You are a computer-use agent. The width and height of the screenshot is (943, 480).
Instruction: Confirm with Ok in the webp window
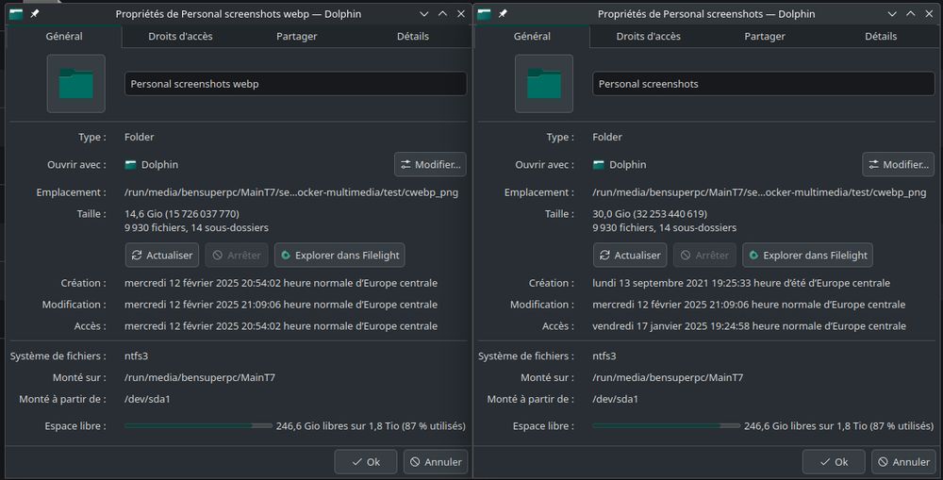[366, 462]
